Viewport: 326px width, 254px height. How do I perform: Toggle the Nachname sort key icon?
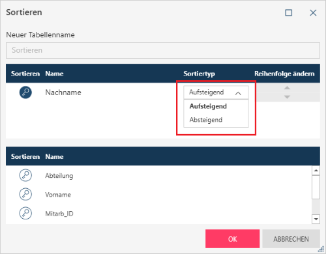pyautogui.click(x=25, y=92)
